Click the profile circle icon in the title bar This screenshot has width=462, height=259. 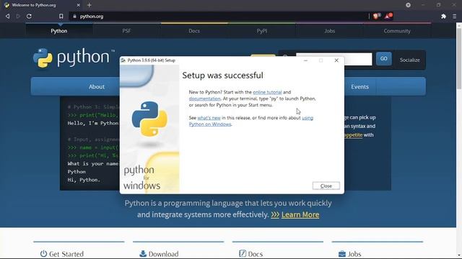(408, 5)
